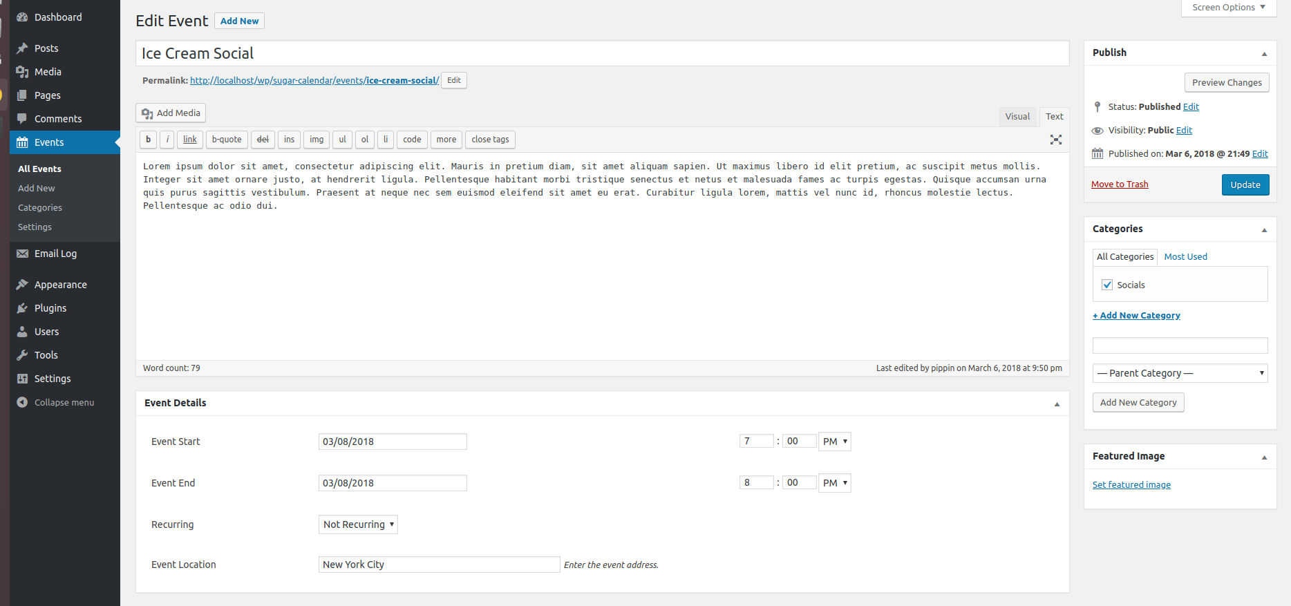
Task: Click the Update button
Action: [x=1245, y=184]
